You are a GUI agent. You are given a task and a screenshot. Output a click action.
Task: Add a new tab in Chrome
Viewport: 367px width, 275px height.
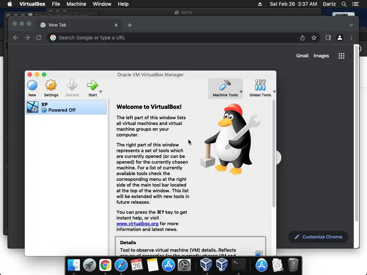(130, 25)
